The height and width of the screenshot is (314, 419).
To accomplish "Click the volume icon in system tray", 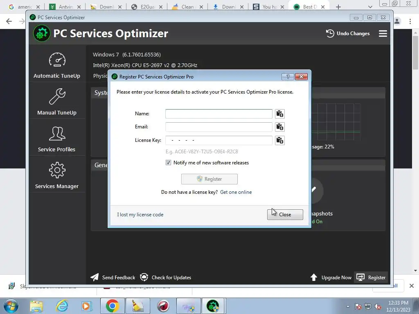I will 378,307.
